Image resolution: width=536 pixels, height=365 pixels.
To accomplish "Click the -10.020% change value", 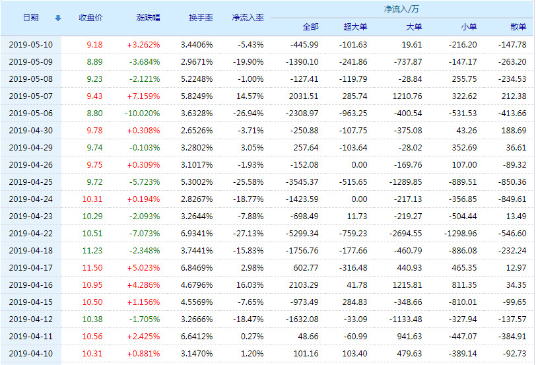I will 142,113.
